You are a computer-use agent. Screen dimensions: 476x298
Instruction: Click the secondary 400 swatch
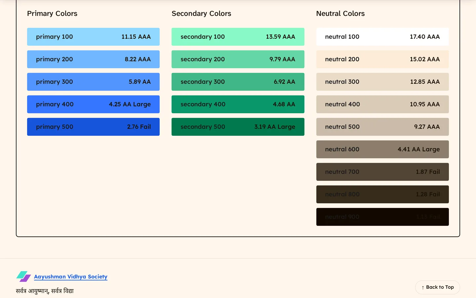point(238,104)
